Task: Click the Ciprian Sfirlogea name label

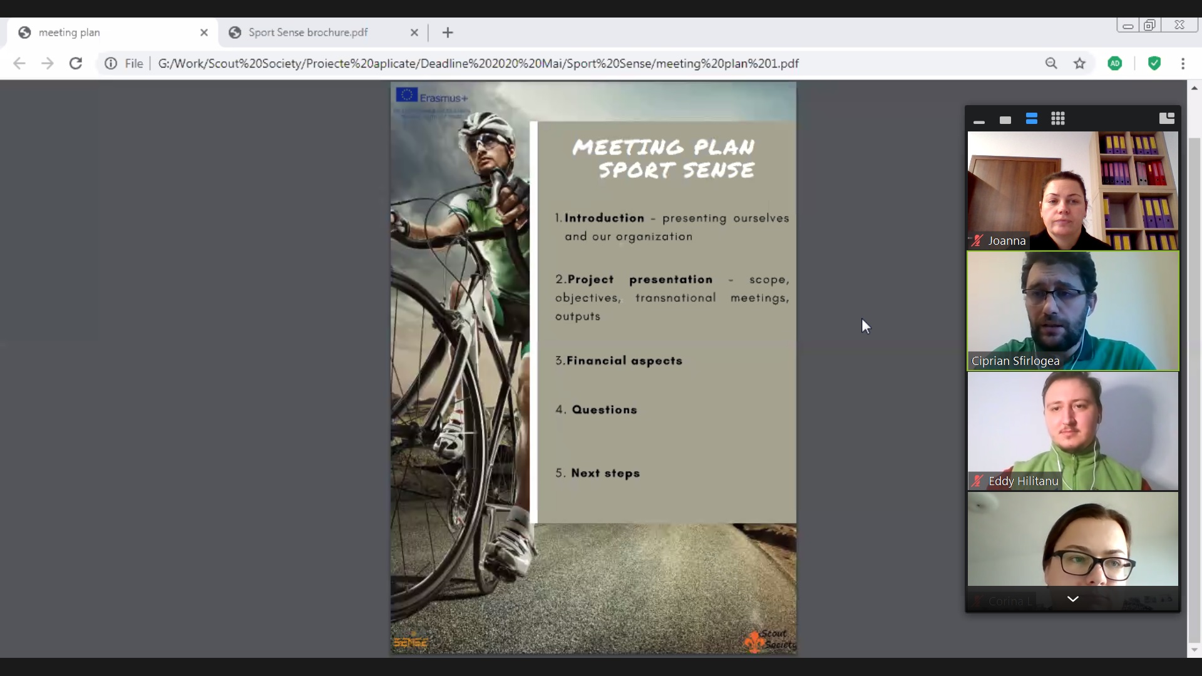Action: click(1015, 361)
